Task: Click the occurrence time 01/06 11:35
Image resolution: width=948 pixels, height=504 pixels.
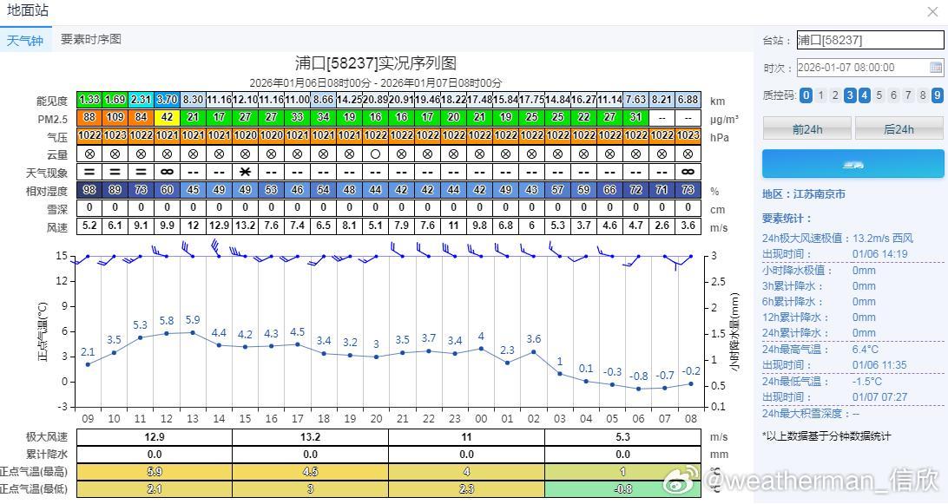Action: (x=879, y=365)
